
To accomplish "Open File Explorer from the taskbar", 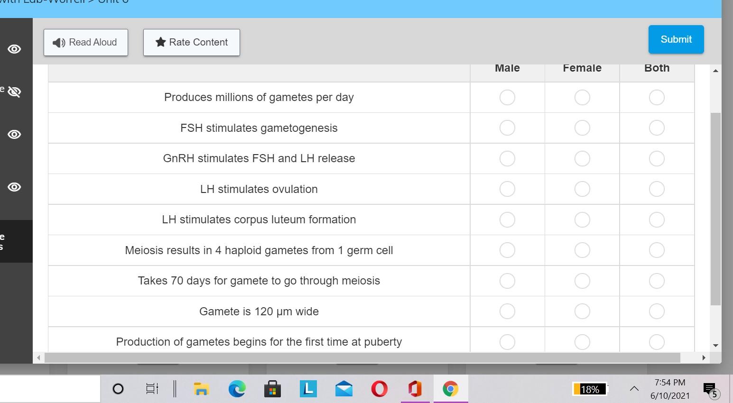I will tap(201, 389).
